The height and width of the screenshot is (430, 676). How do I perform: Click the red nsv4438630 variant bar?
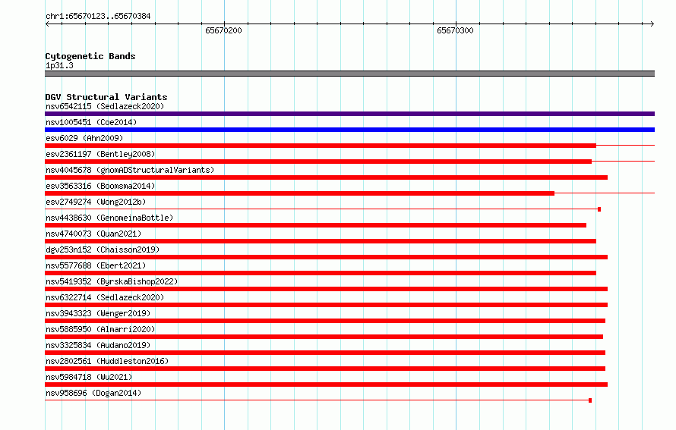pos(315,225)
